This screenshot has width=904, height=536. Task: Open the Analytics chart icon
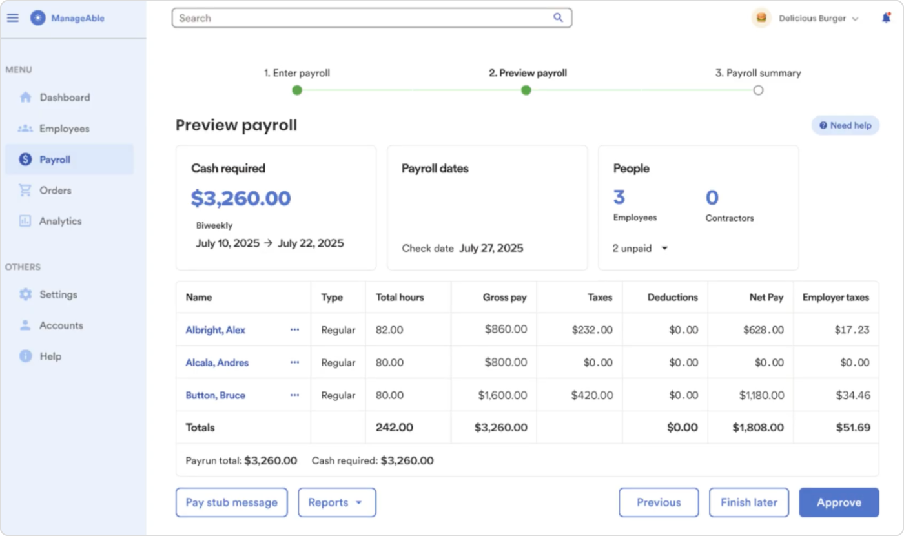[25, 221]
